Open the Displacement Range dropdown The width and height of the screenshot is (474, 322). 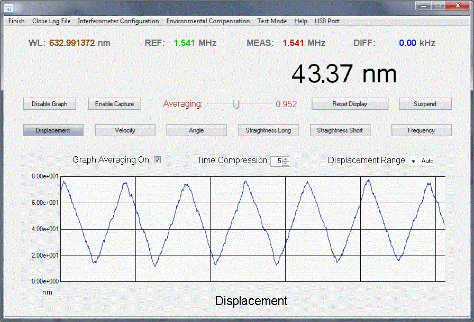(414, 161)
